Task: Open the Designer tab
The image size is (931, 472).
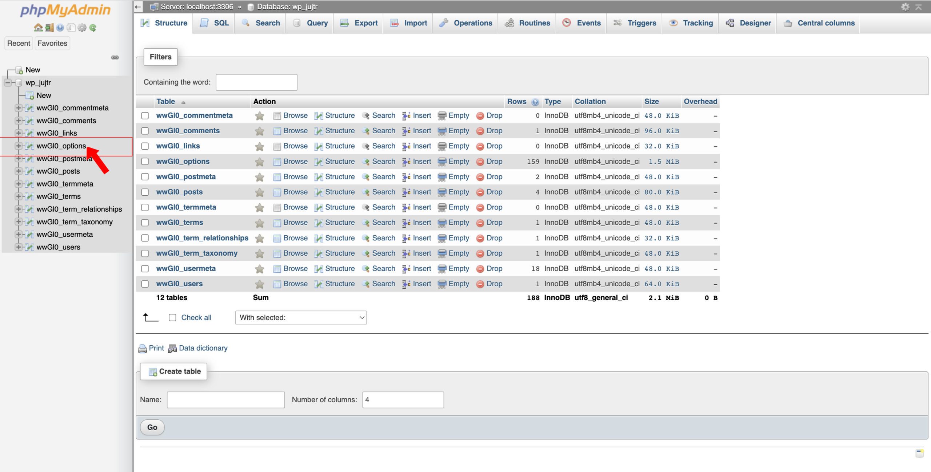Action: 748,23
